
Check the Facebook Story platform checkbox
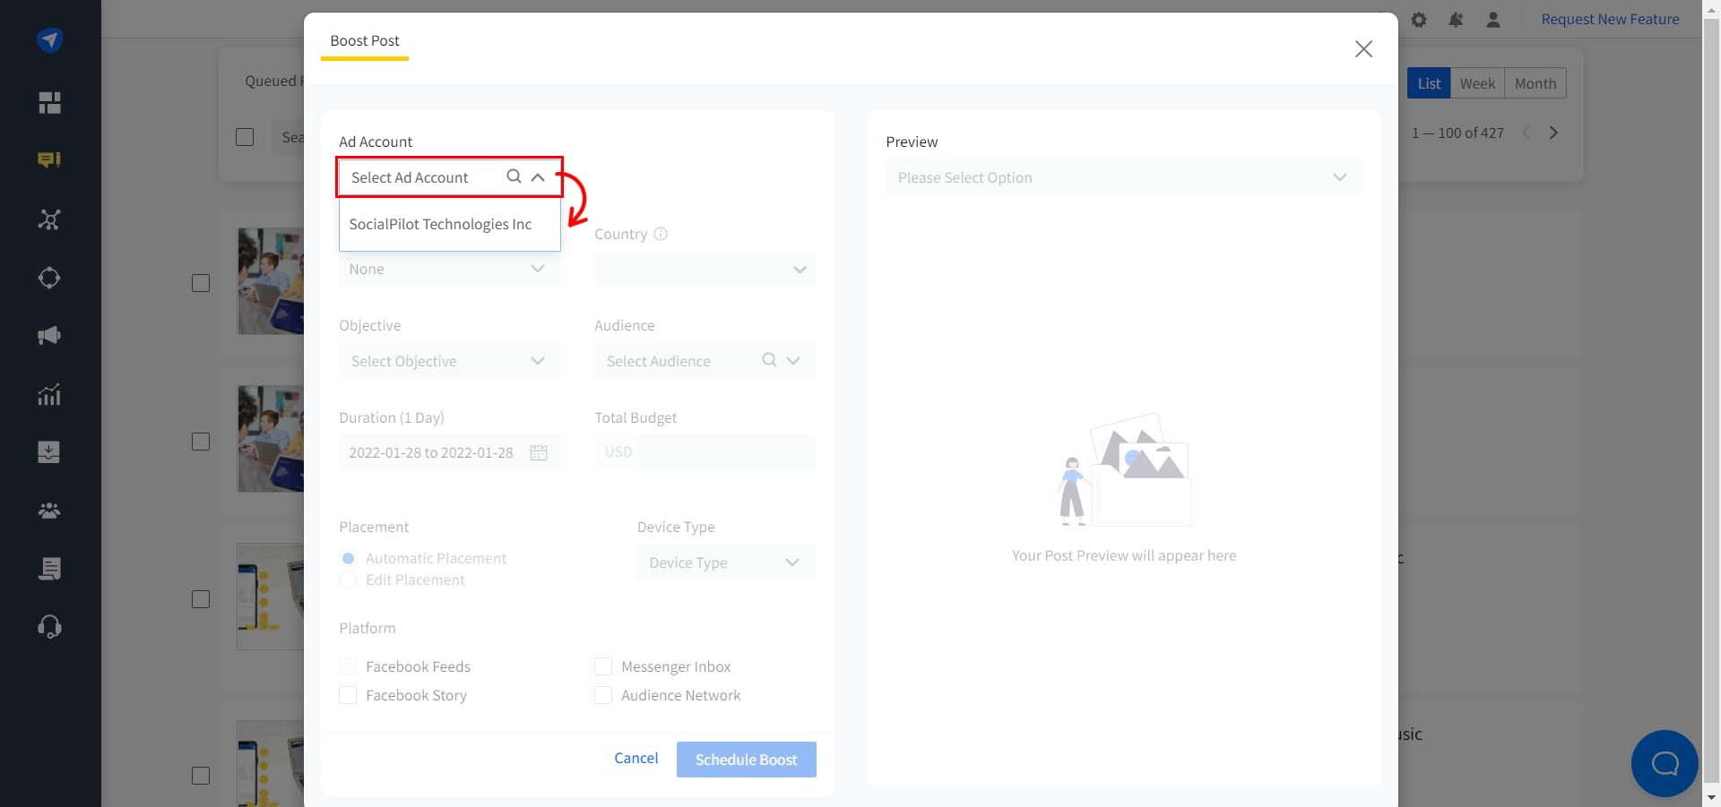click(348, 695)
